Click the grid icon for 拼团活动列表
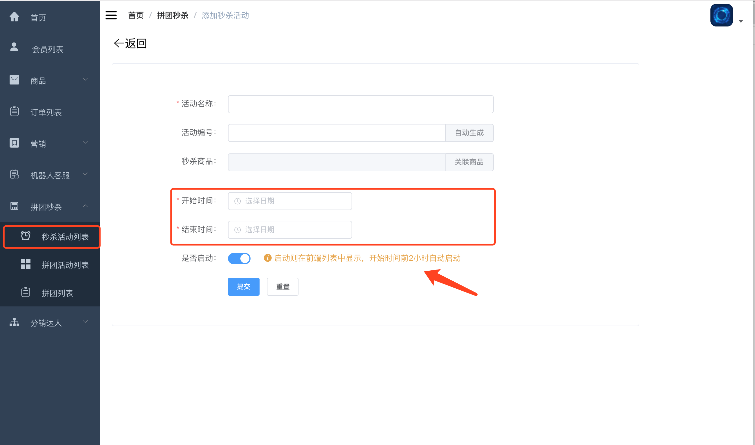755x445 pixels. (25, 264)
